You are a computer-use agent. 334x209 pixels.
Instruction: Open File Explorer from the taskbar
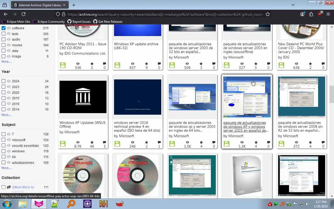(23, 204)
